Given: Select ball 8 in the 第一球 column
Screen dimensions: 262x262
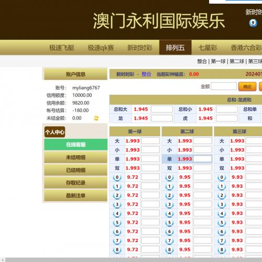Looking at the screenshot, I should [117, 250].
